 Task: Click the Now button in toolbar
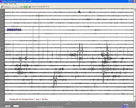click(22, 7)
